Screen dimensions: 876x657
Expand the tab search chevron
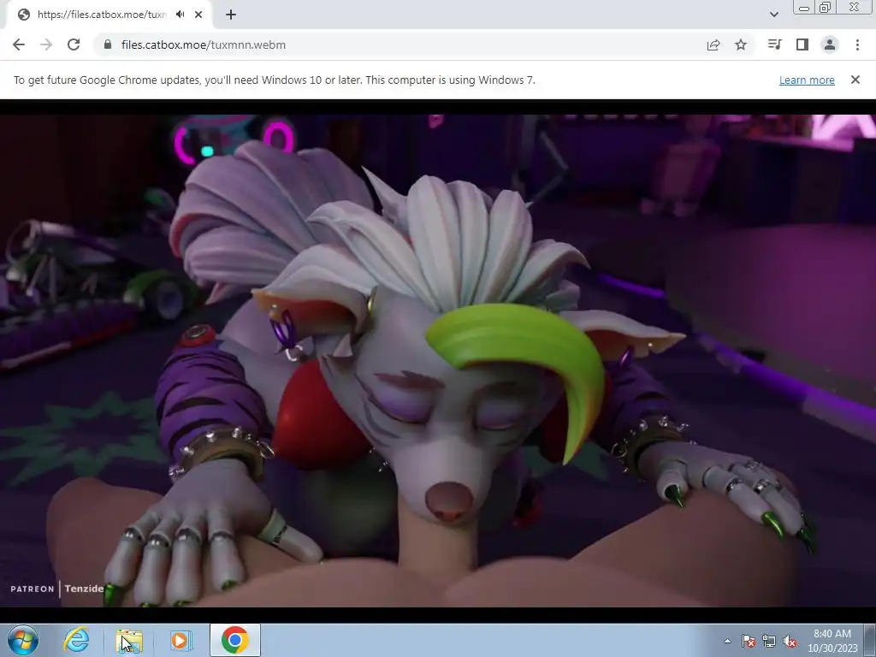(773, 15)
